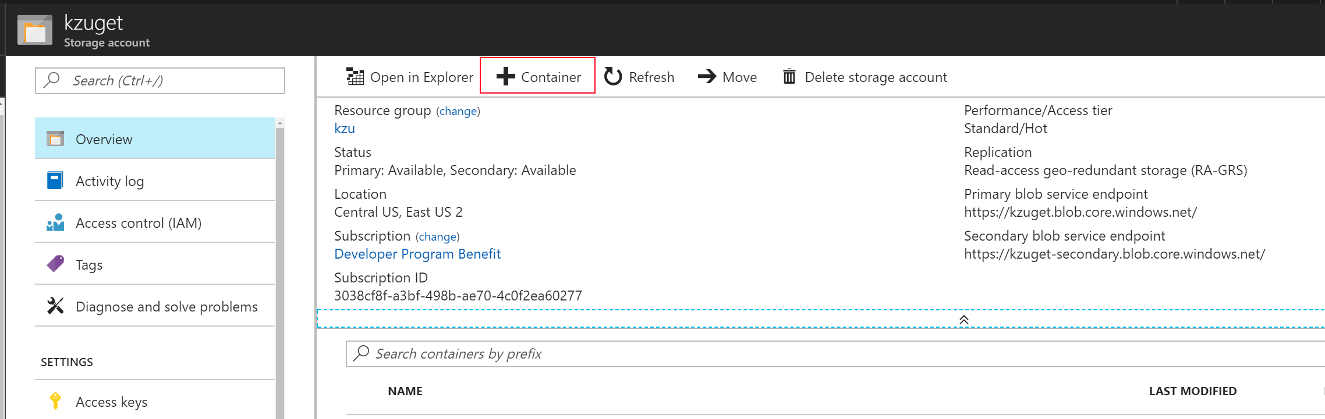Click the magnifier in sidebar search box
The width and height of the screenshot is (1325, 419).
52,80
